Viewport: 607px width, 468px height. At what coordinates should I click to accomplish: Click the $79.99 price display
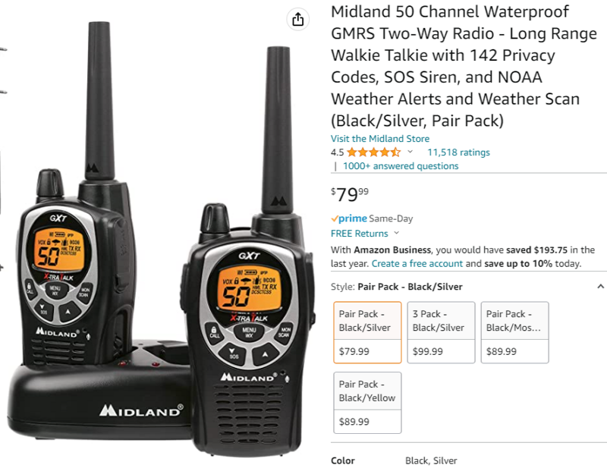pyautogui.click(x=350, y=194)
